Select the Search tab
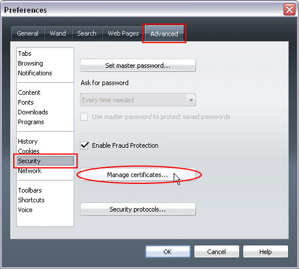This screenshot has height=269, width=299. coord(87,33)
